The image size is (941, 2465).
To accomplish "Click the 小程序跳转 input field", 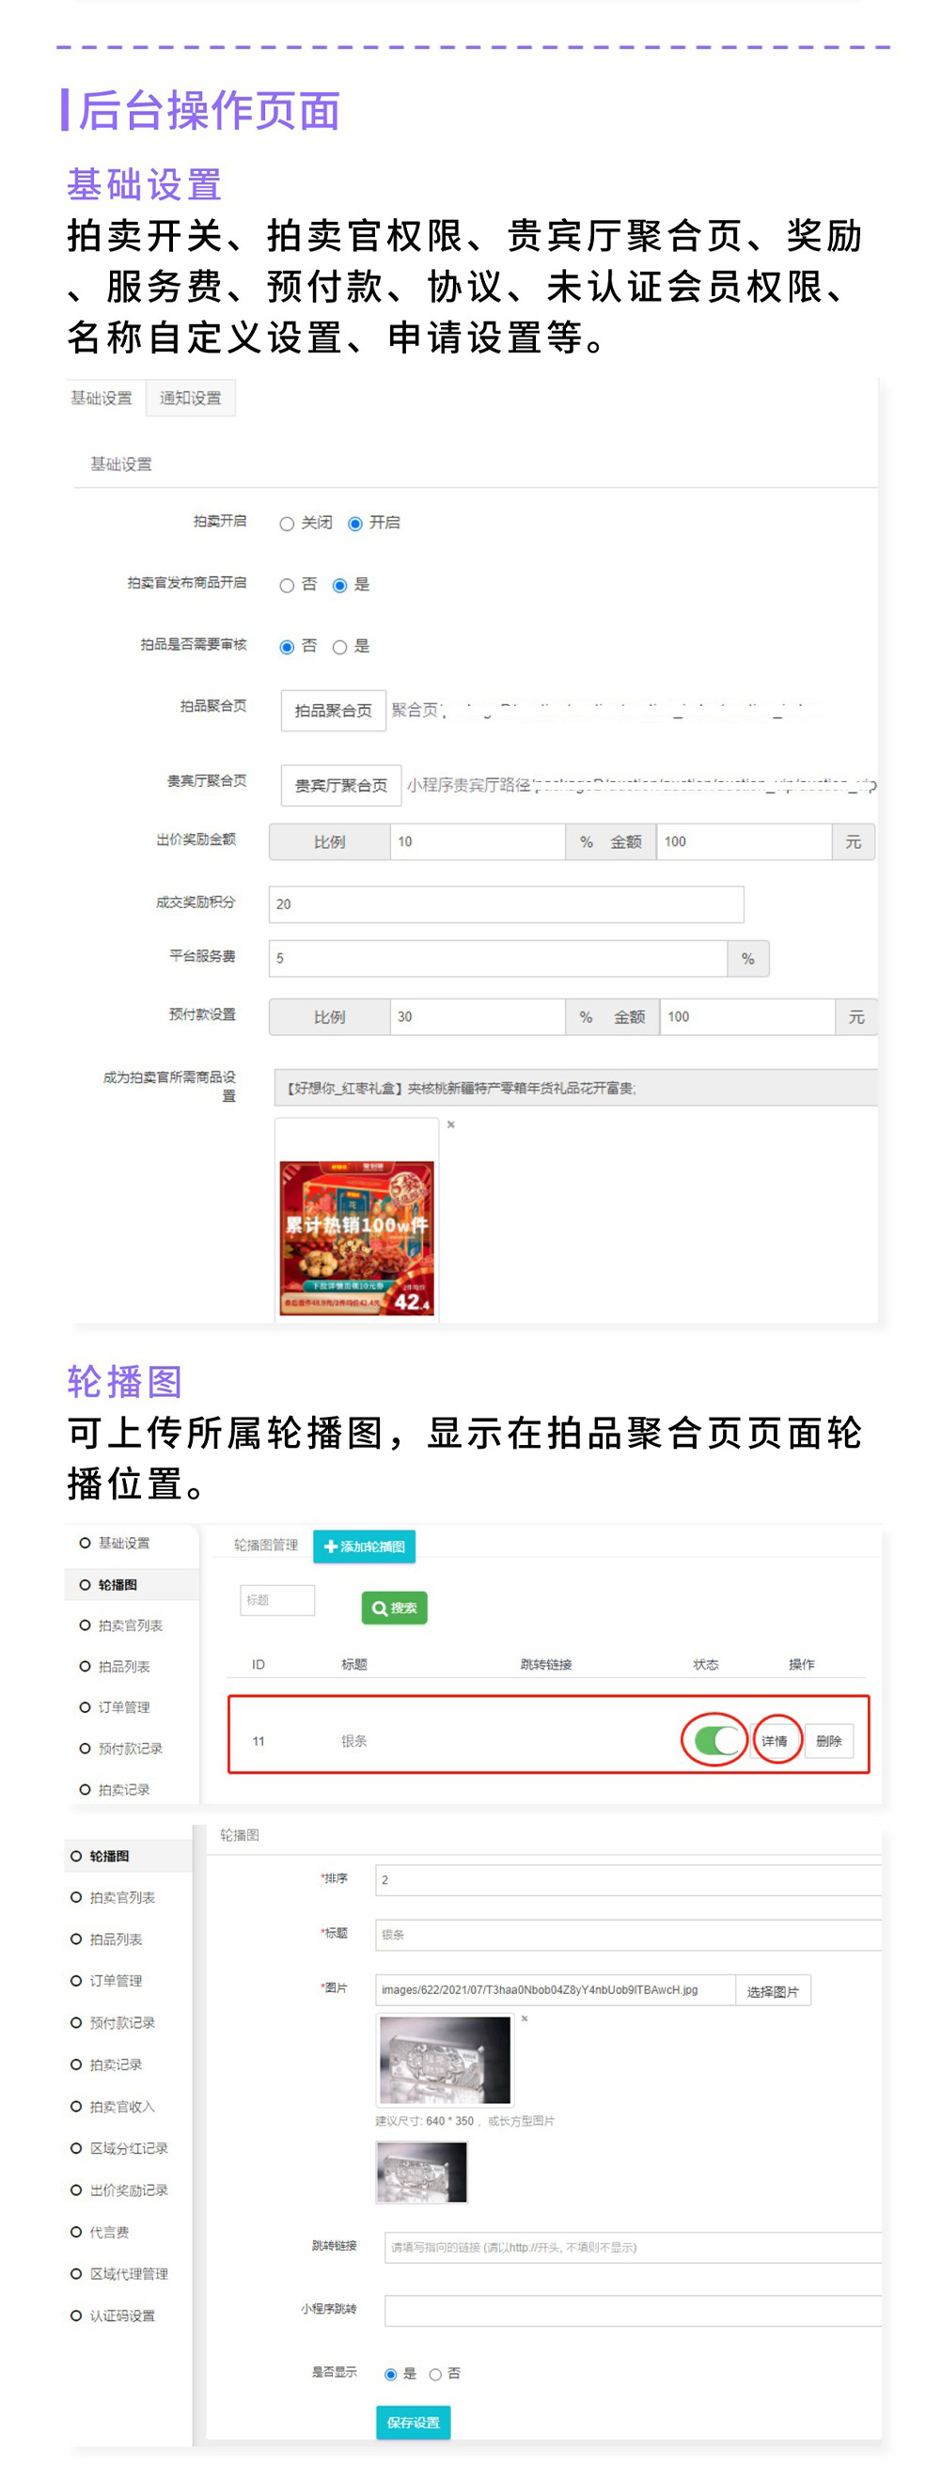I will pos(633,2311).
